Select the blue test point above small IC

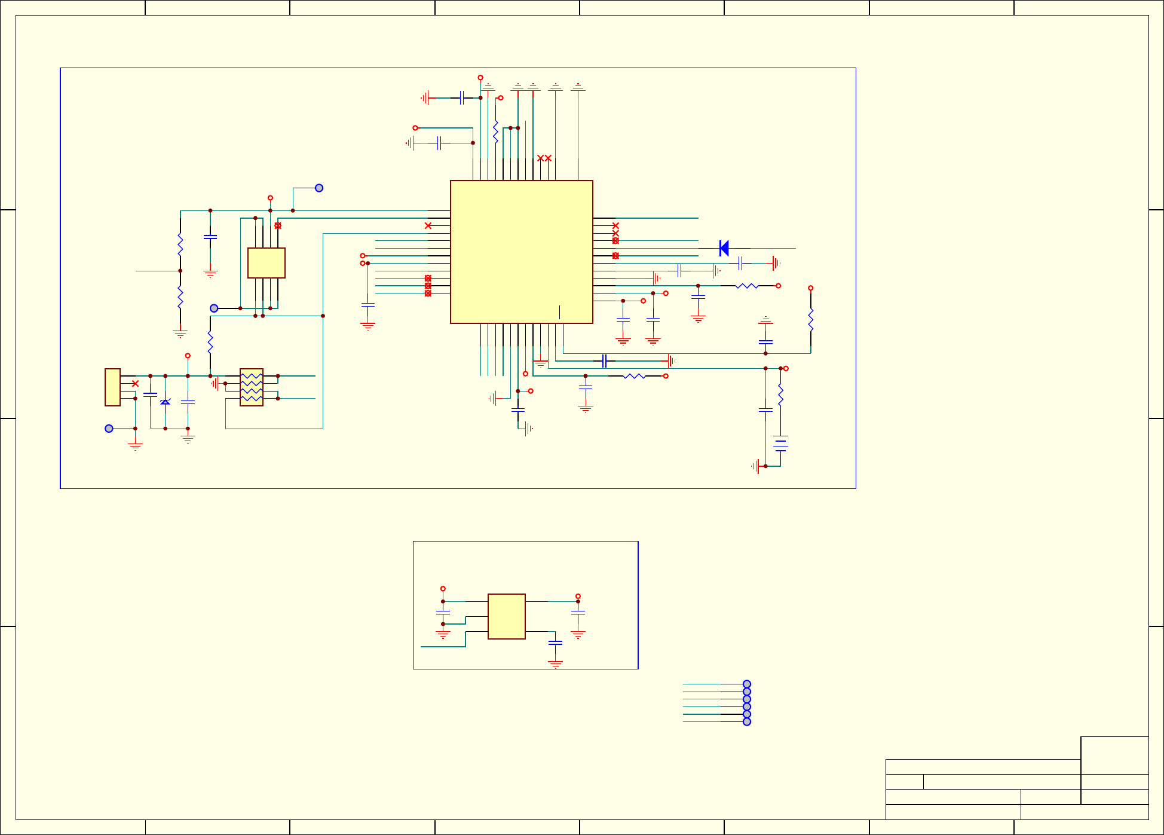pos(319,188)
